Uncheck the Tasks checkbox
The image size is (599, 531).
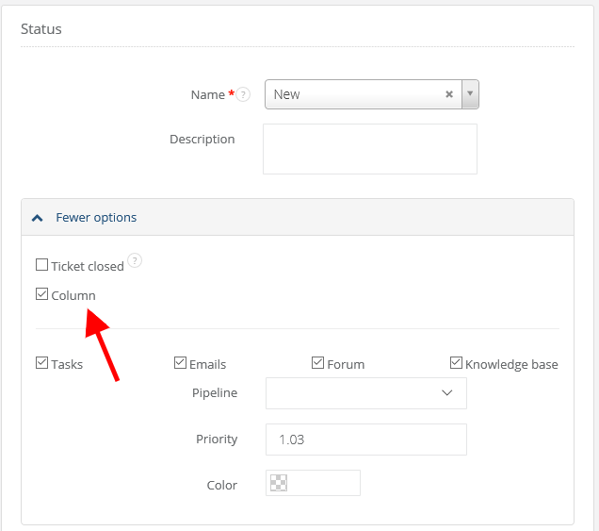[x=41, y=363]
